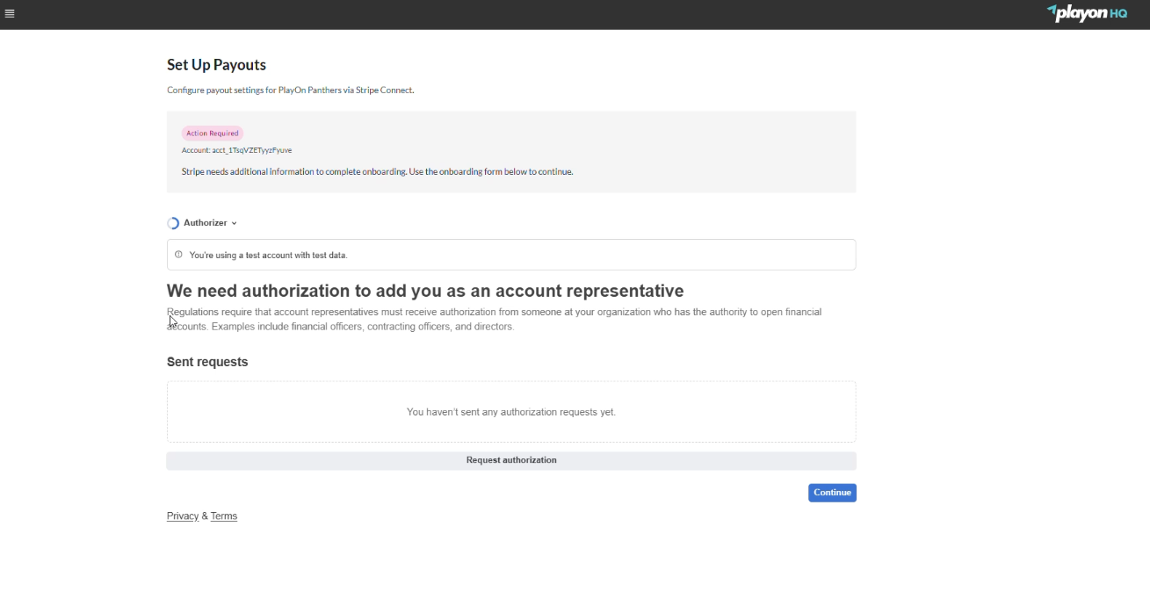Click the Stripe needs additional information message
The width and height of the screenshot is (1150, 606).
[x=377, y=172]
